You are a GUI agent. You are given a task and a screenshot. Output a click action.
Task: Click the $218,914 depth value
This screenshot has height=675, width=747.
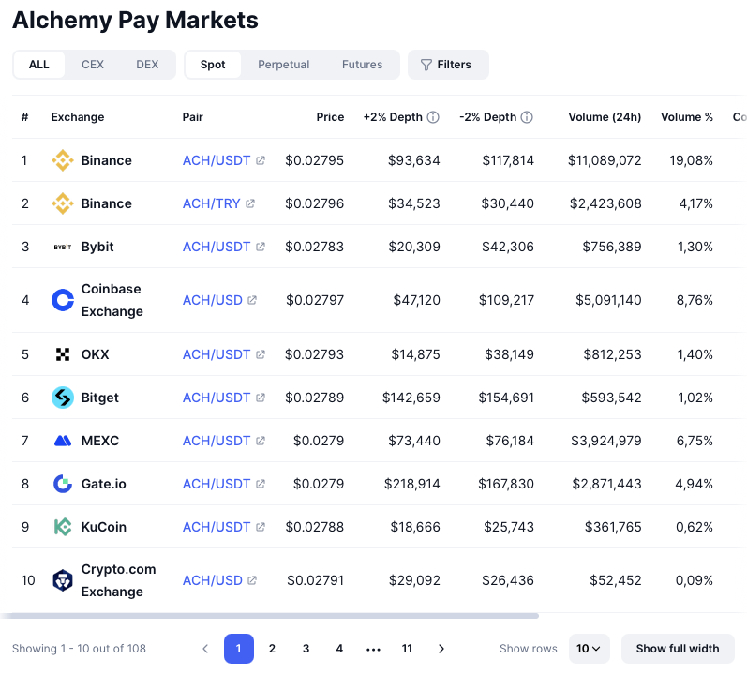tap(412, 484)
